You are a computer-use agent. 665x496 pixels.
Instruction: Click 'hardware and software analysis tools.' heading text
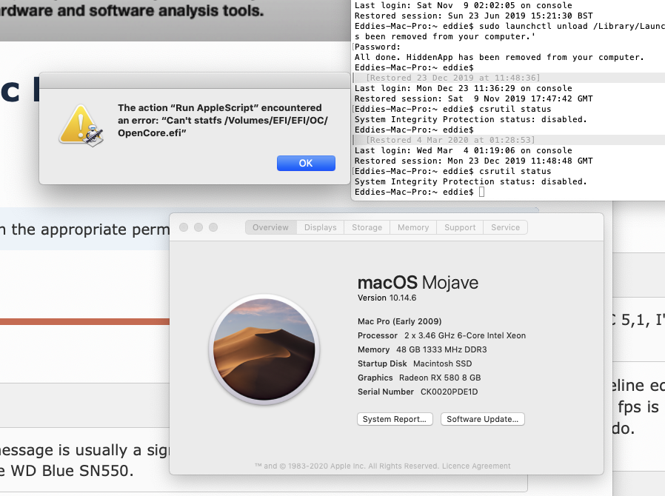pyautogui.click(x=132, y=10)
